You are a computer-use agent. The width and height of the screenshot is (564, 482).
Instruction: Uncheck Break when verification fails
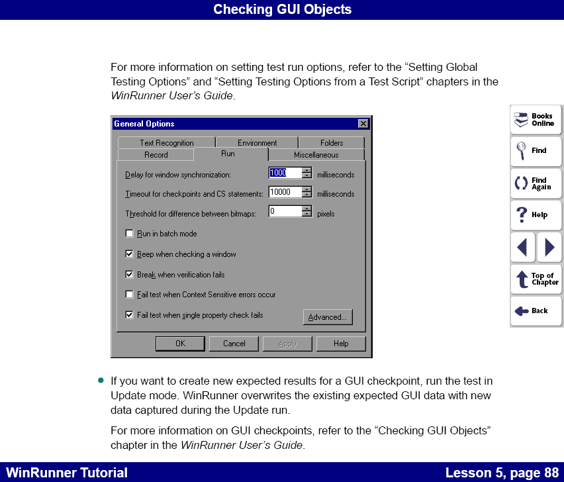pos(130,274)
